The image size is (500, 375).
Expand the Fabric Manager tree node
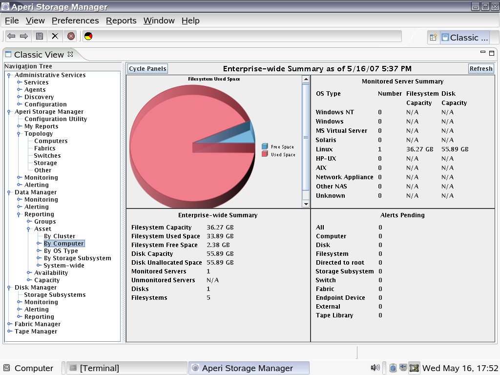coord(9,324)
